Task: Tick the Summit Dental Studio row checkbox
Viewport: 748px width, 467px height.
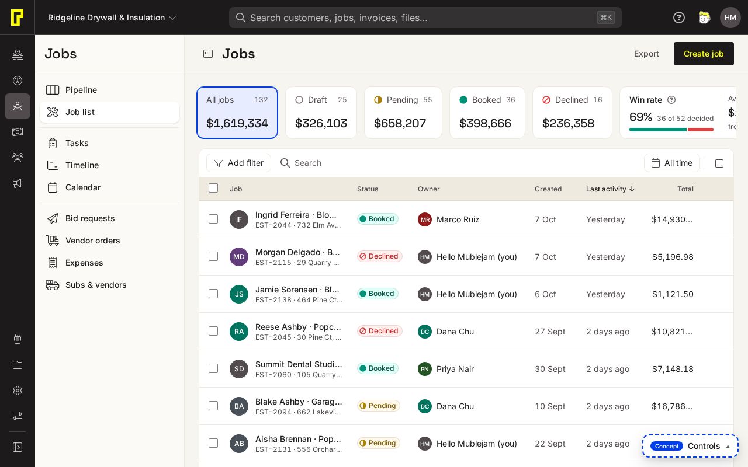Action: (213, 368)
